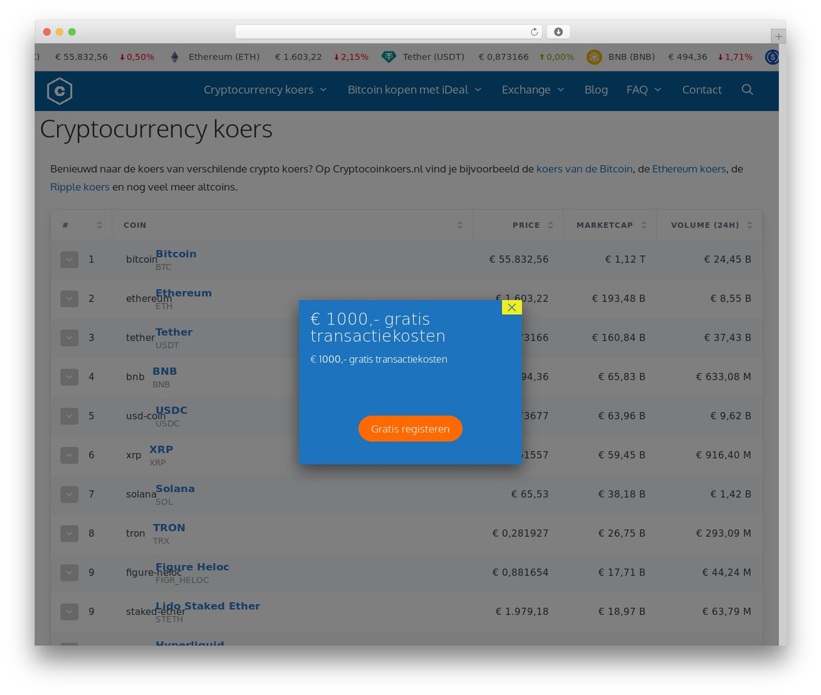Sort table by Coin column

292,225
